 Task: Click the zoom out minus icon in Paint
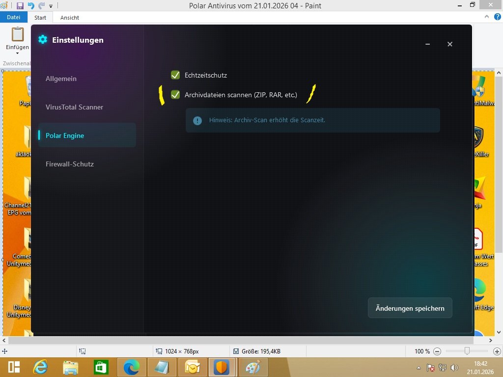pyautogui.click(x=437, y=351)
